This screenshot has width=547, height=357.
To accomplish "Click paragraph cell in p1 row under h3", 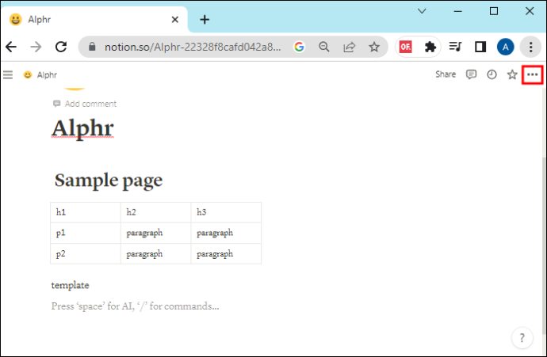I will [x=226, y=233].
